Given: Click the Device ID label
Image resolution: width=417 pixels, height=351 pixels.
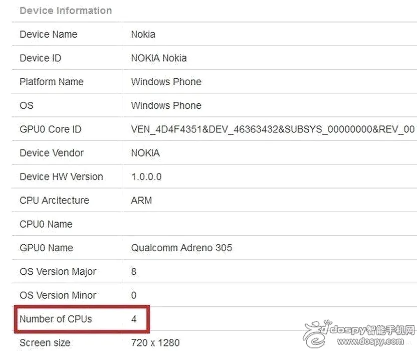Looking at the screenshot, I should [x=40, y=58].
